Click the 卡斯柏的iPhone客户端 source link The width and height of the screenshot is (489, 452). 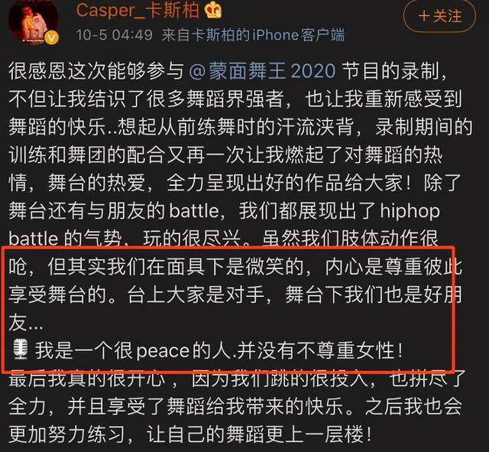[x=268, y=34]
